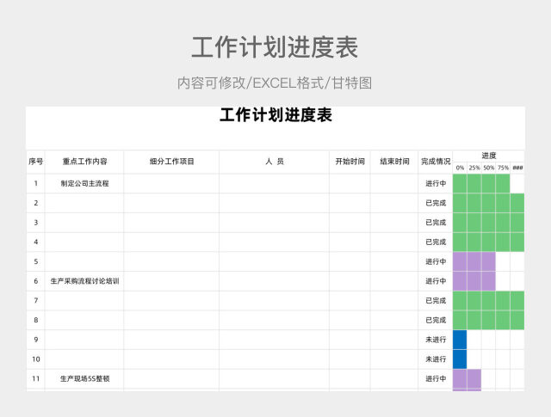Click the 已完成 status in row 7
This screenshot has height=417, width=551.
pyautogui.click(x=436, y=300)
